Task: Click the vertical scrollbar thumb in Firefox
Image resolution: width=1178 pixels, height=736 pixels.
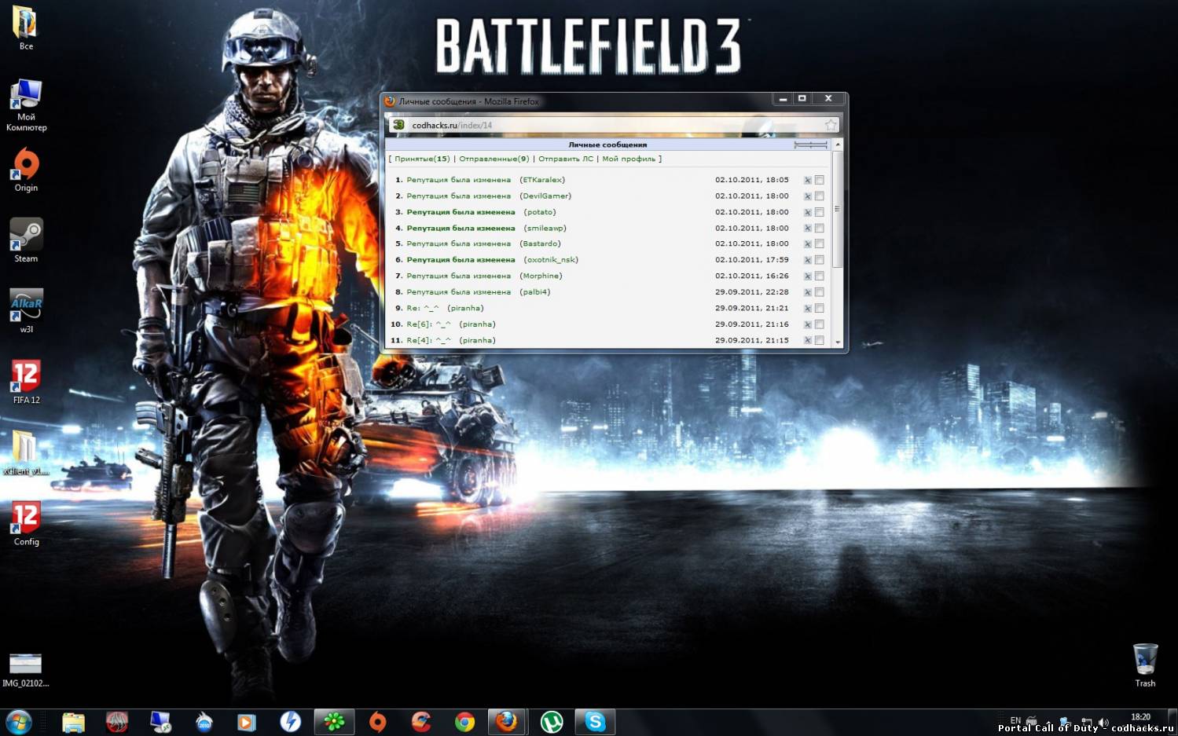Action: [838, 209]
